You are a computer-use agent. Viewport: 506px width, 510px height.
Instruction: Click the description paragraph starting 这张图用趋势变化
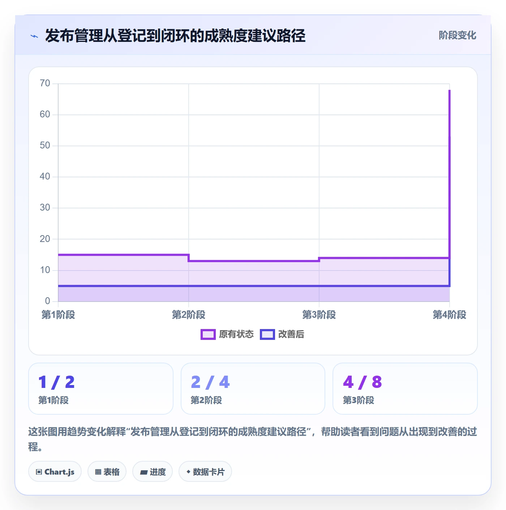click(253, 439)
